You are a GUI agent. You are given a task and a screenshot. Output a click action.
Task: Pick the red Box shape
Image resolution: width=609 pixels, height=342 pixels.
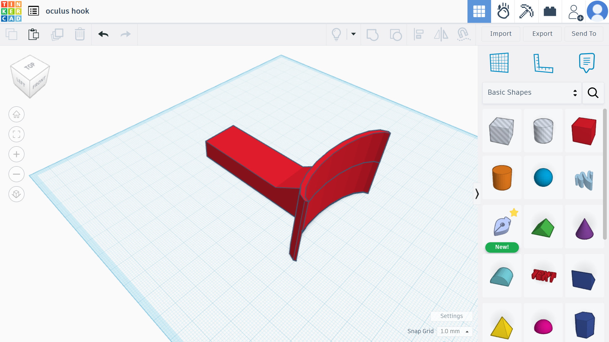tap(584, 131)
